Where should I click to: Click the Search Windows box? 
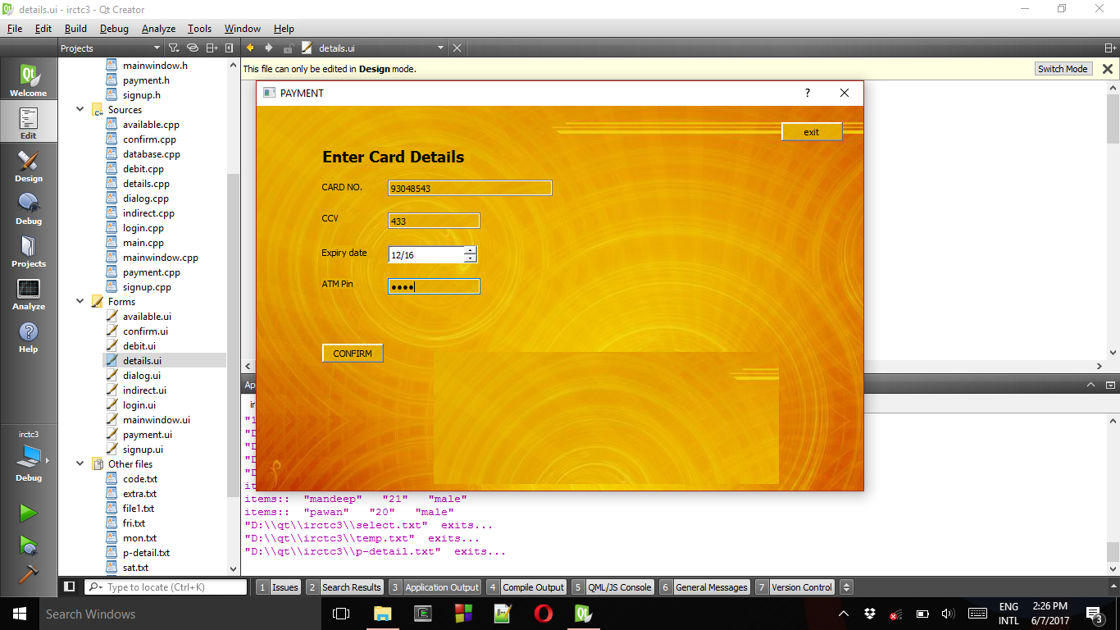[179, 614]
